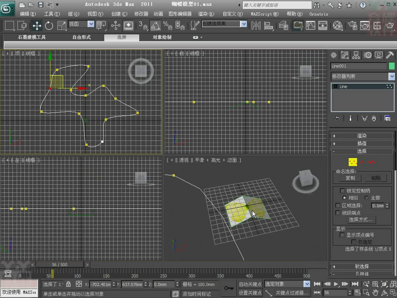Click the Pin Stack icon
Viewport: 397px width, 298px height.
coord(337,118)
